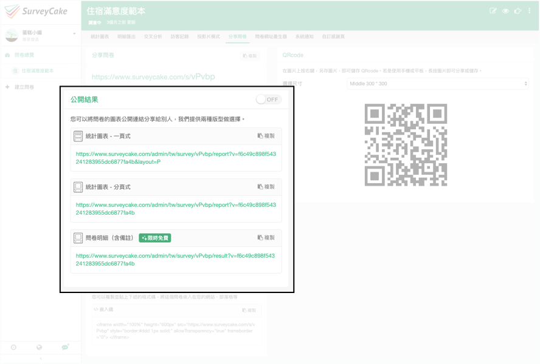This screenshot has width=540, height=364.
Task: Click the globe language icon at sidebar bottom
Action: coord(40,347)
